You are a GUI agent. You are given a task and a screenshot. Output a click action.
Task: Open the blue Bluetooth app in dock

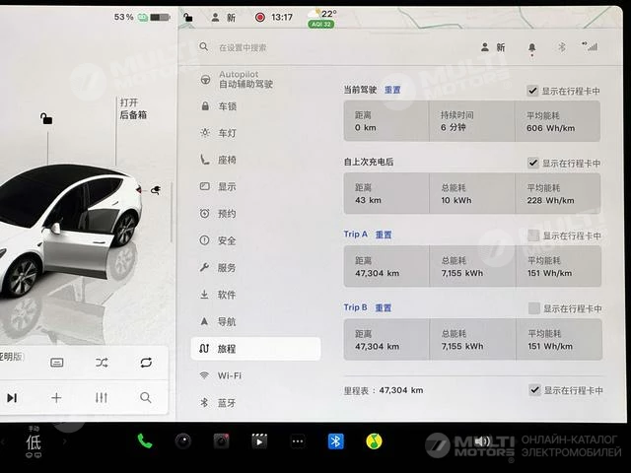coord(335,441)
